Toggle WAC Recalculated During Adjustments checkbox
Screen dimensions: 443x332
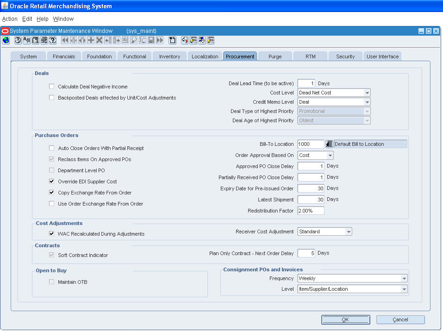tap(51, 234)
